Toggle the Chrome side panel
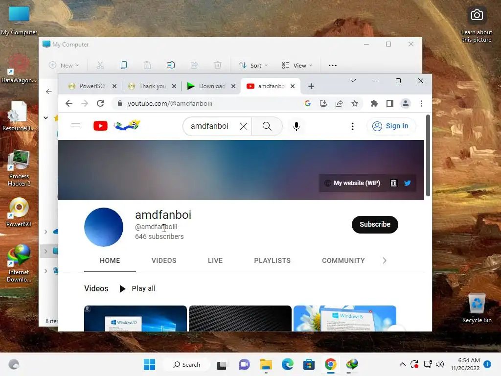This screenshot has width=501, height=376. [390, 103]
